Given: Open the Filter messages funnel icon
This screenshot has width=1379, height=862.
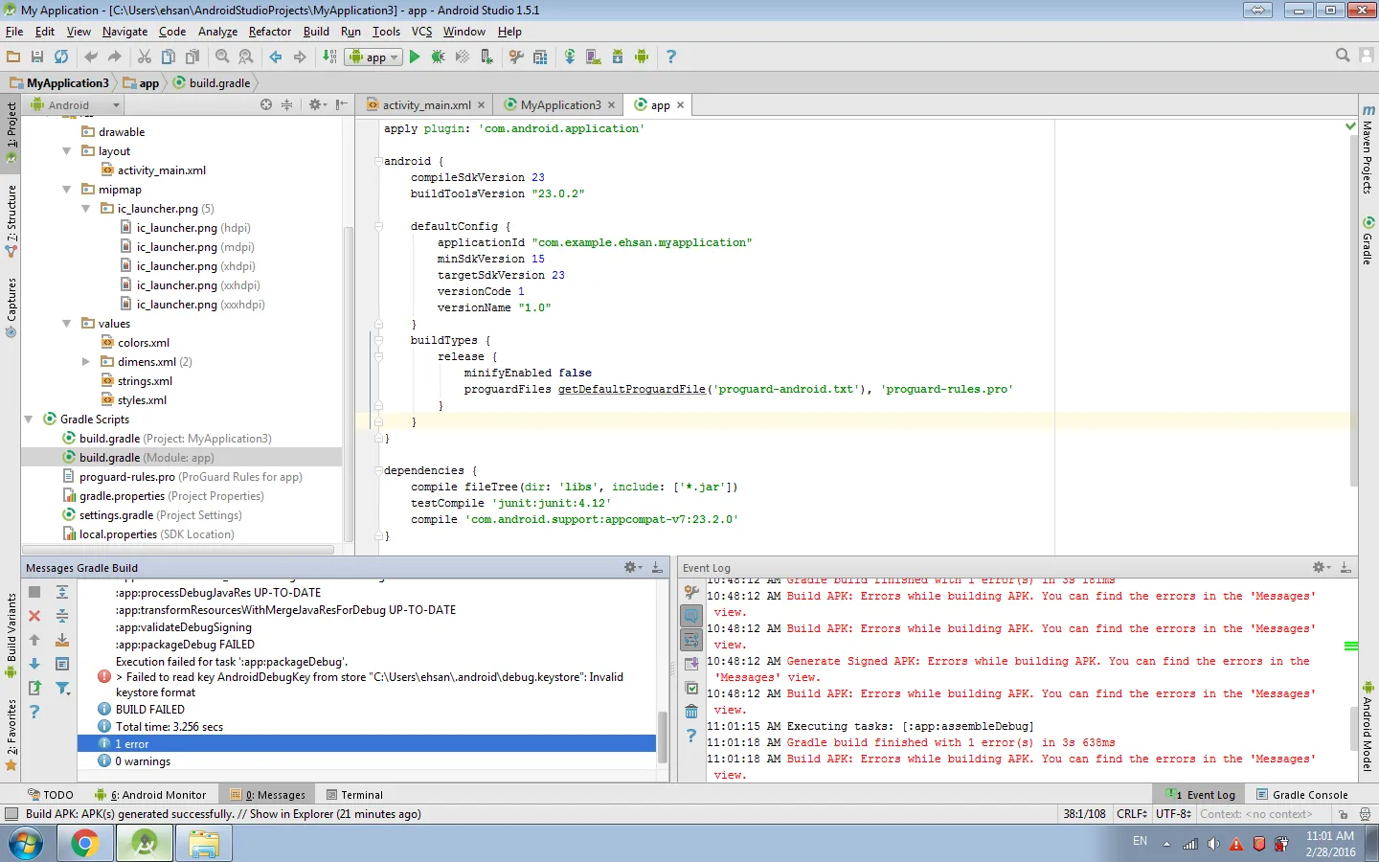Looking at the screenshot, I should click(x=62, y=688).
